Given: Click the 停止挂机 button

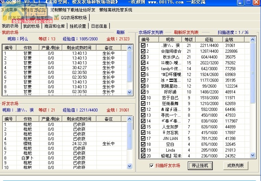Looking at the screenshot, I should tap(200, 166).
